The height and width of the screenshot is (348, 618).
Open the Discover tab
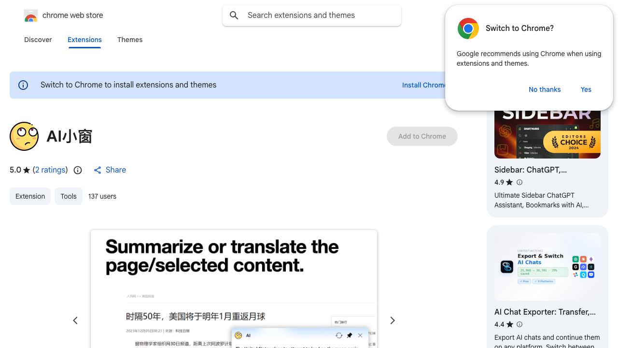click(x=38, y=40)
